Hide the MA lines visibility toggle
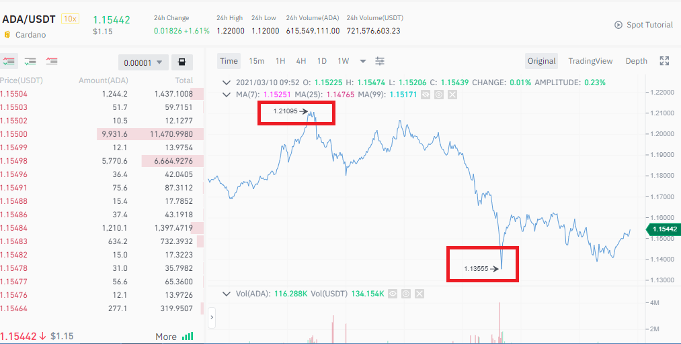 [x=425, y=95]
